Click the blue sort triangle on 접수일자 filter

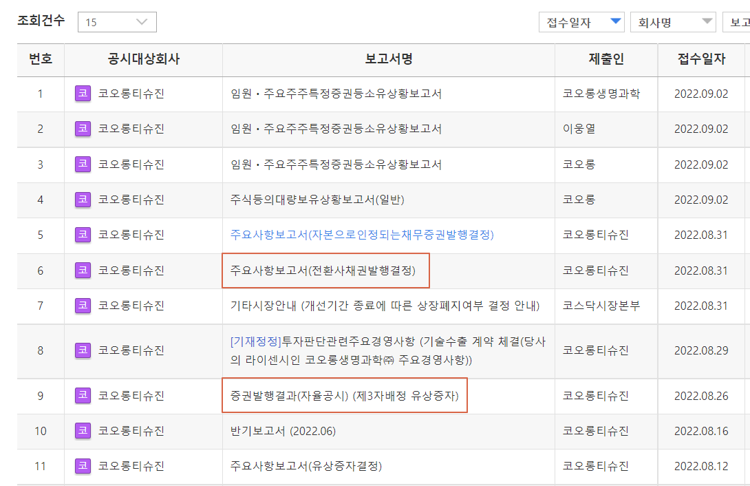coord(617,21)
